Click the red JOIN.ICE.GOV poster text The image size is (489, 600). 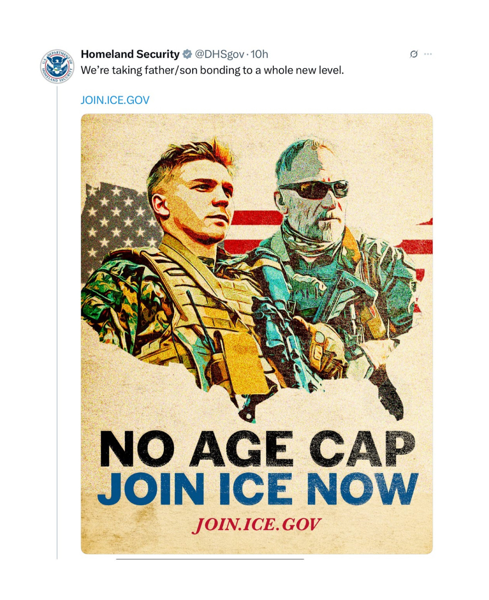257,524
